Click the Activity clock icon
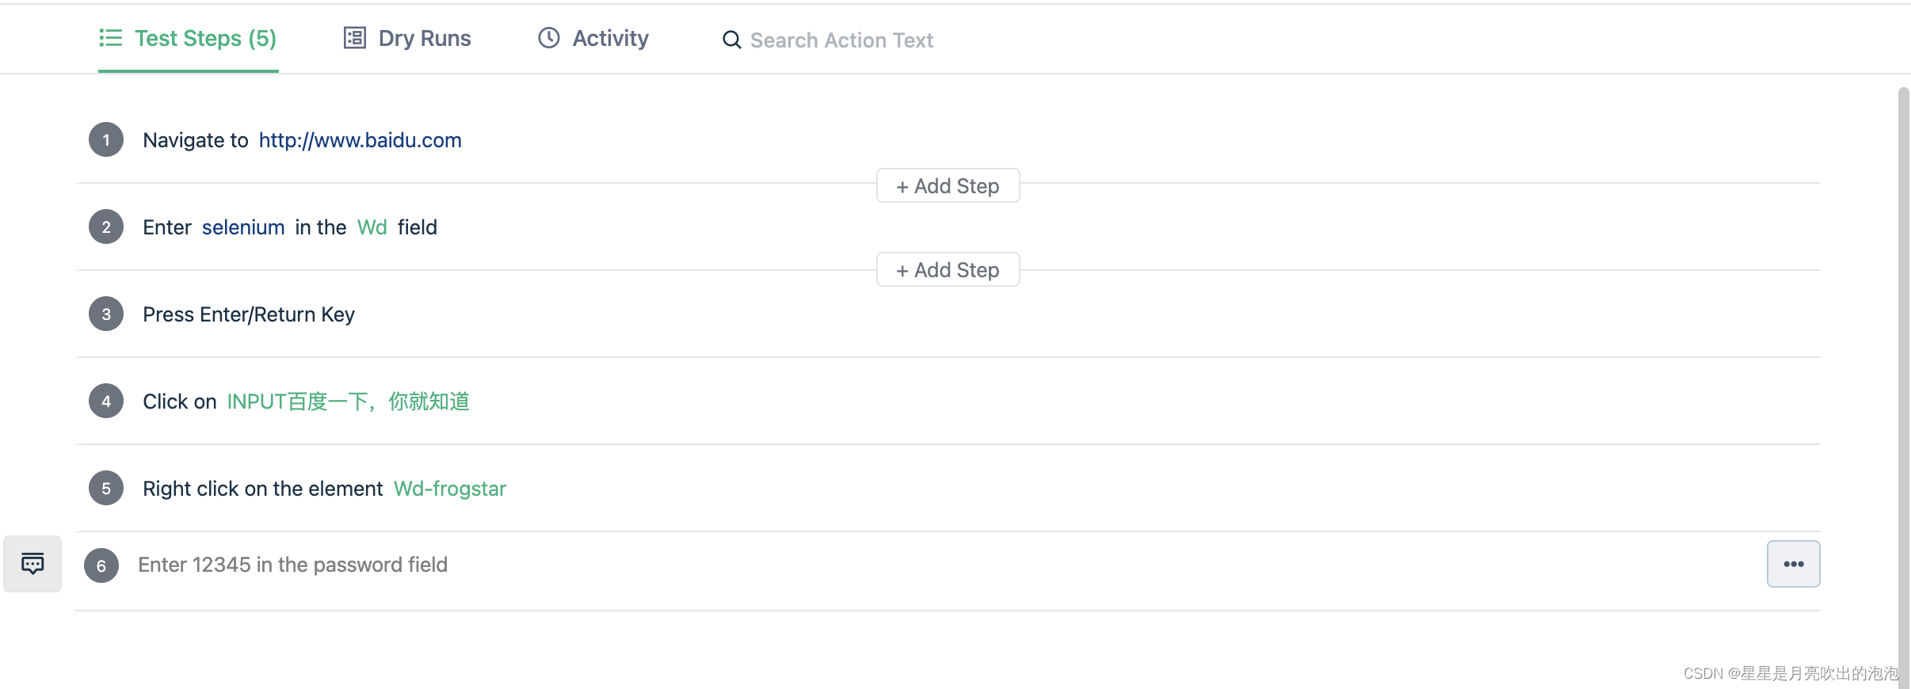The width and height of the screenshot is (1911, 689). [x=548, y=38]
